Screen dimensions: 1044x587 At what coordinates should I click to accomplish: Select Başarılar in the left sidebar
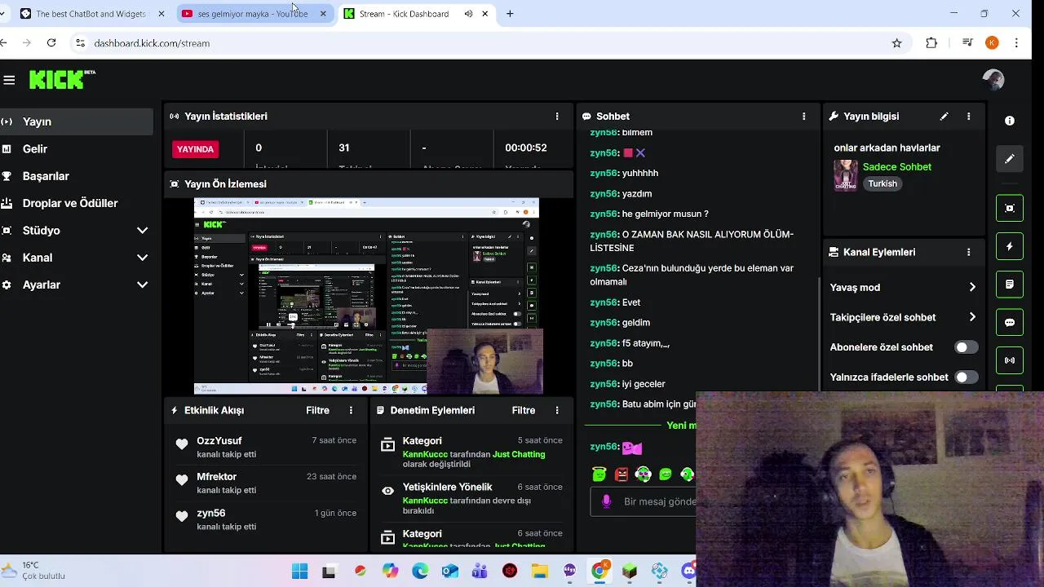76,176
